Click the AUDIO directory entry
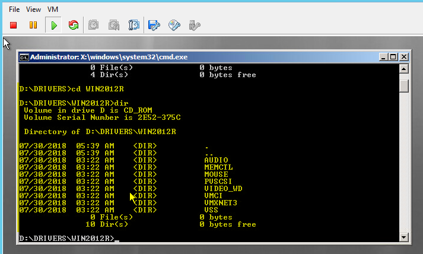The image size is (423, 254). 216,160
